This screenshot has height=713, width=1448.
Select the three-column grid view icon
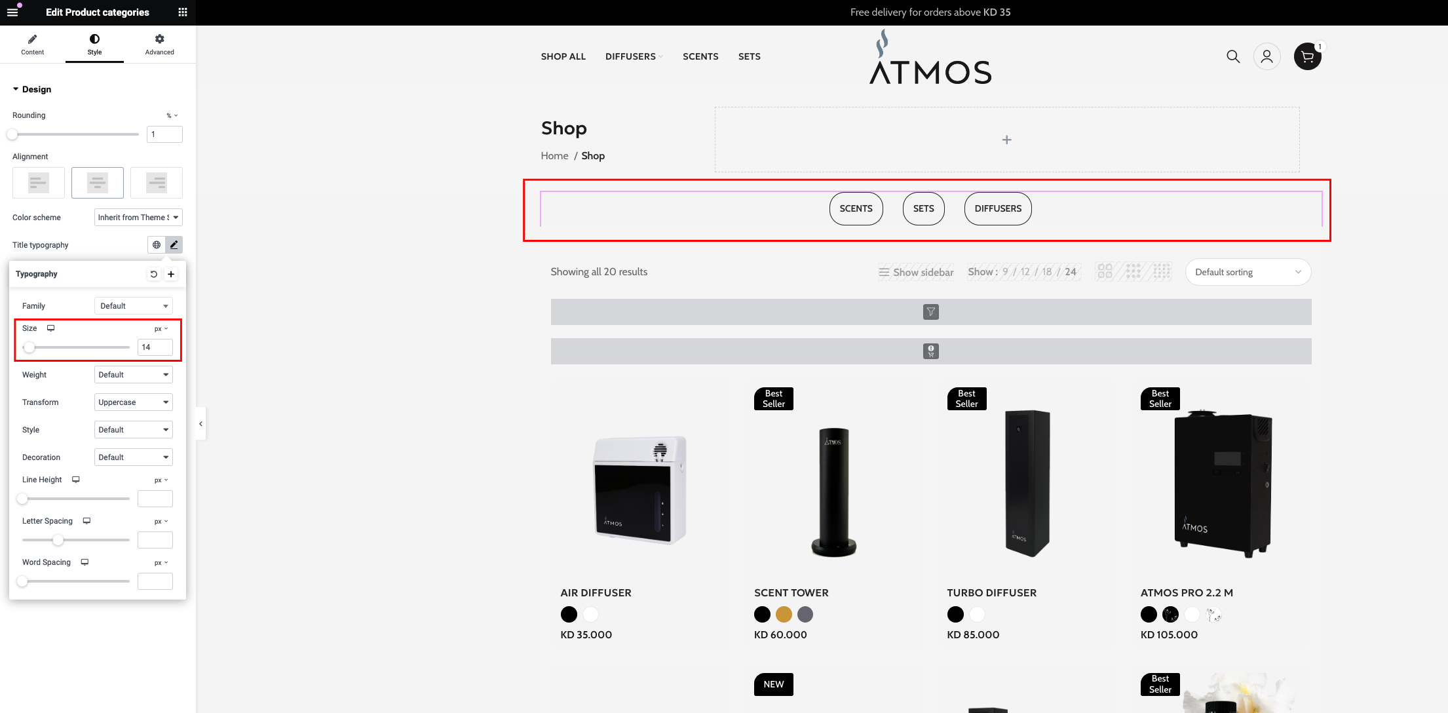[x=1134, y=271]
